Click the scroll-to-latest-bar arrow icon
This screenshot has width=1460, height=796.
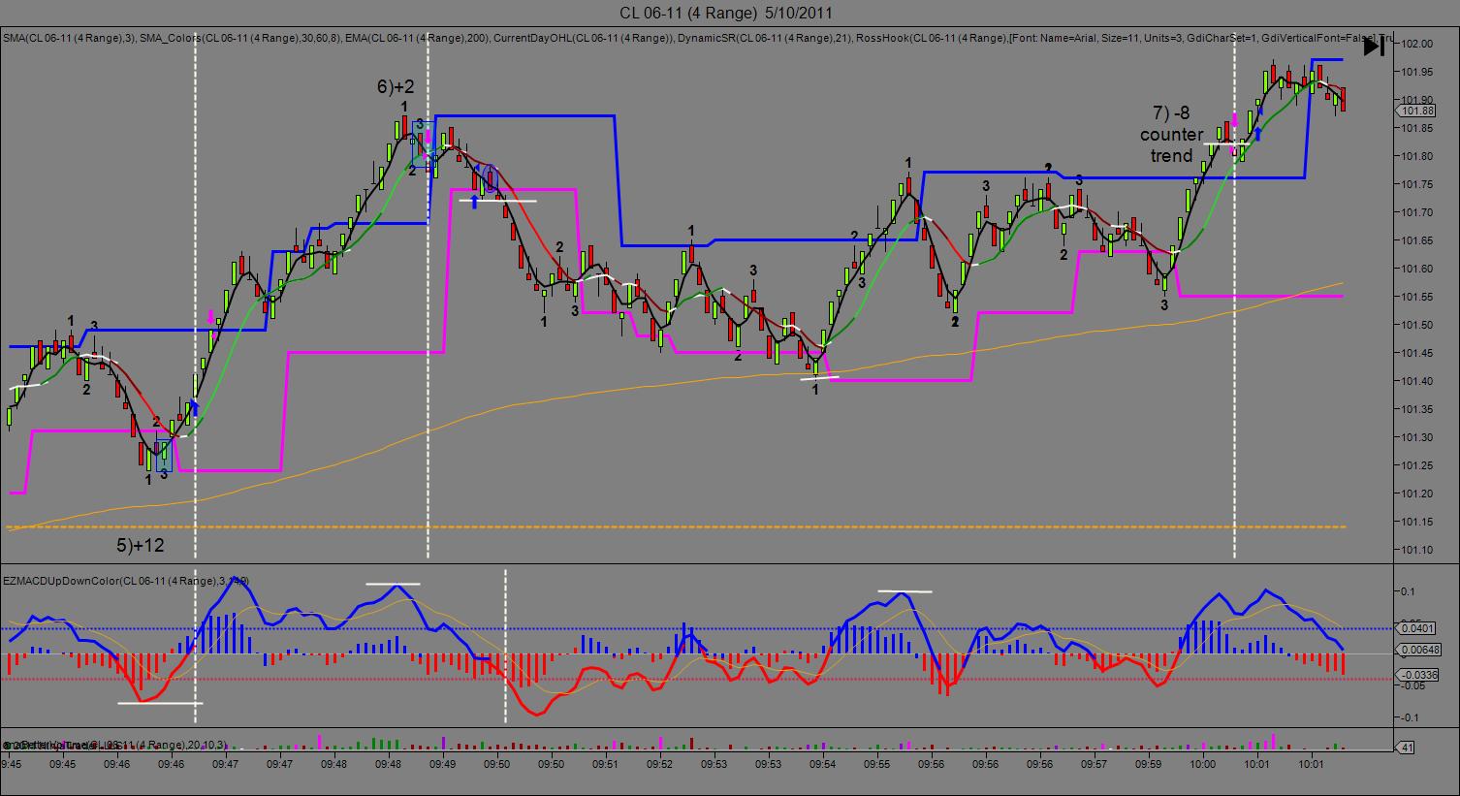pyautogui.click(x=1374, y=46)
